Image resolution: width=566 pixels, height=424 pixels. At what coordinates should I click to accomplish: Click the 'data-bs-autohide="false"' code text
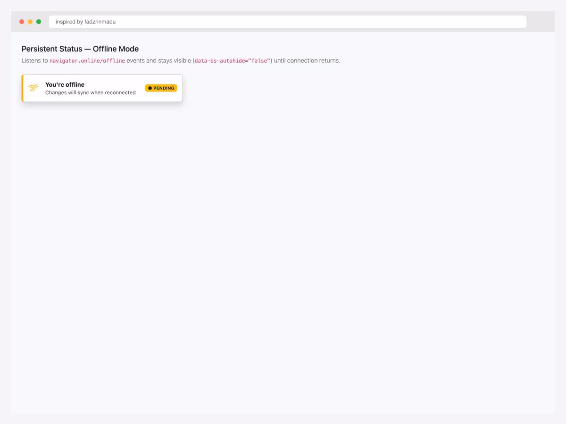pyautogui.click(x=233, y=61)
